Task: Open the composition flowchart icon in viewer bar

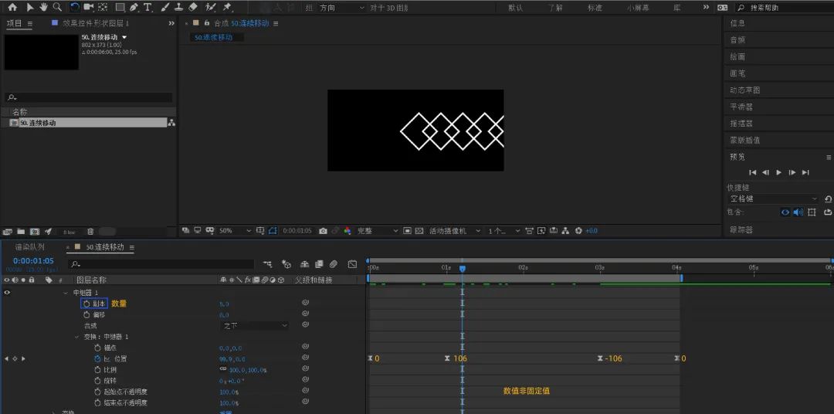Action: [565, 231]
